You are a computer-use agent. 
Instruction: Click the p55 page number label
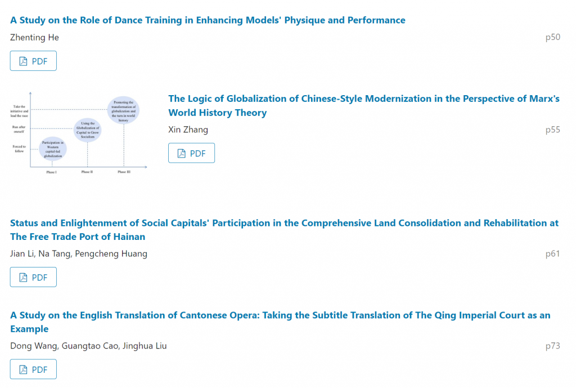552,130
